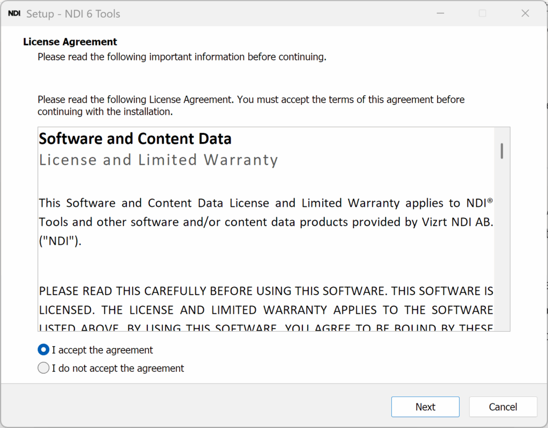The image size is (548, 428).
Task: Click the bold "License Agreement" page header
Action: (x=70, y=42)
